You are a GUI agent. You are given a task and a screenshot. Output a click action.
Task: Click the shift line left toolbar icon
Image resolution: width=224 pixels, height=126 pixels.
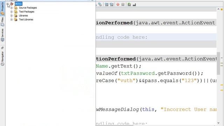point(106,5)
